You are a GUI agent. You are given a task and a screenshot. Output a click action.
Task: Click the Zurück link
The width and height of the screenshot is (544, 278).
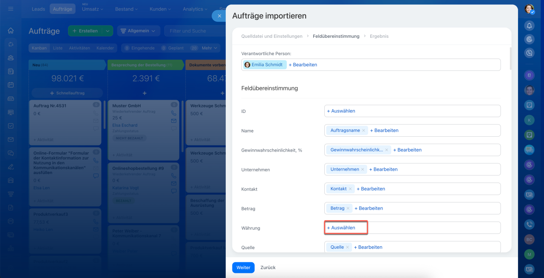pyautogui.click(x=268, y=267)
